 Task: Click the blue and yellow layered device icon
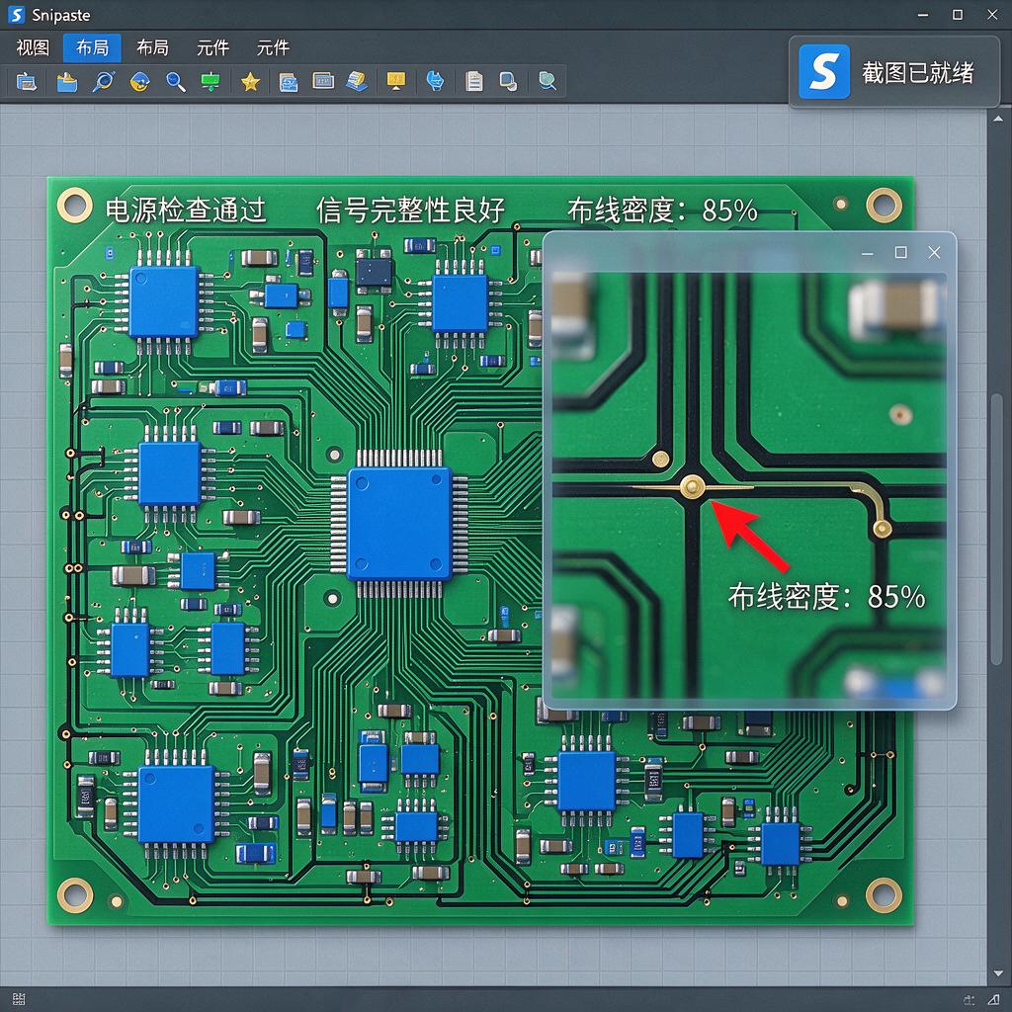[357, 81]
